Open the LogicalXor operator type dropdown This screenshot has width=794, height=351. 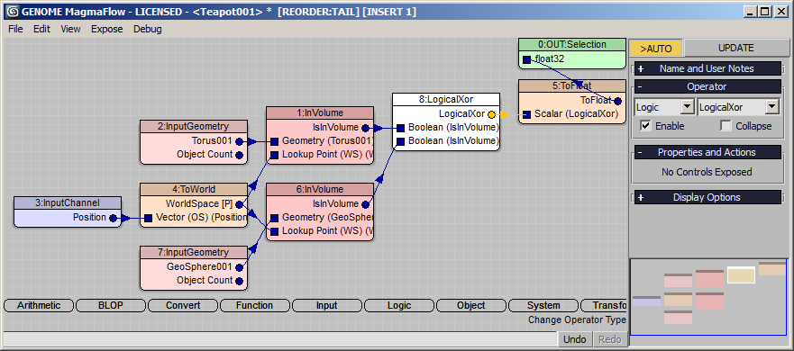coord(771,107)
